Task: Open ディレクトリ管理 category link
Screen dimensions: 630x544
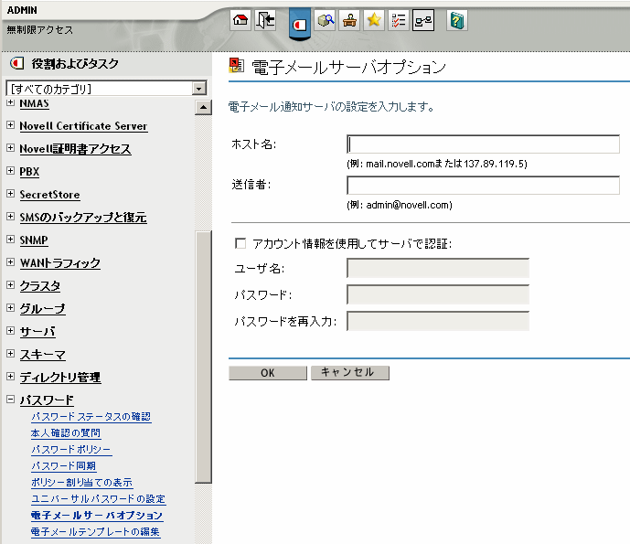Action: [60, 378]
